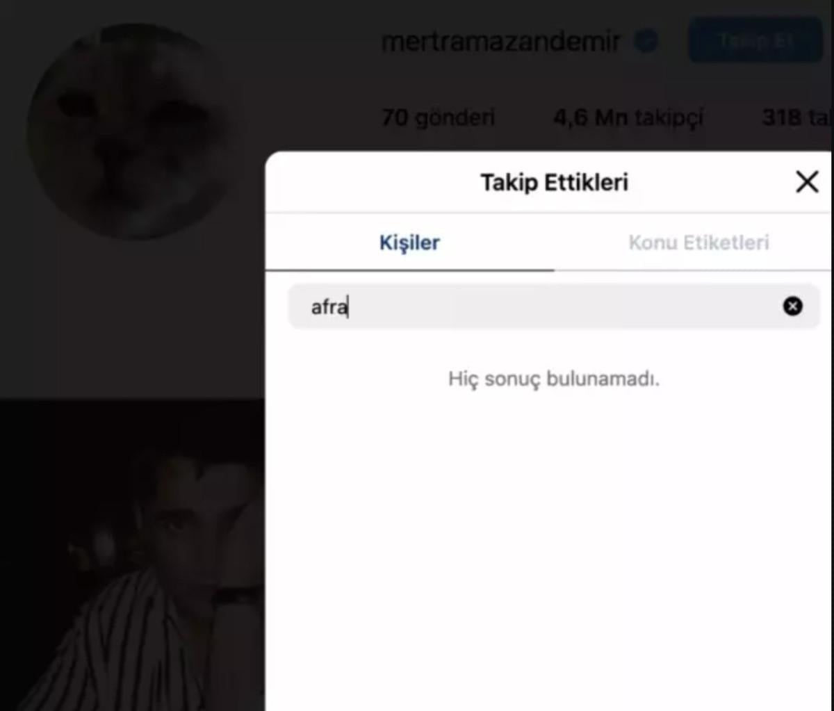834x711 pixels.
Task: Open the 70 gönderi posts count
Action: click(438, 117)
